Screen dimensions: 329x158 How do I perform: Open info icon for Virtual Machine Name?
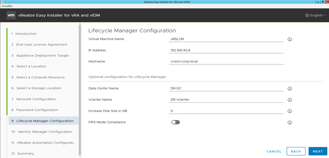pyautogui.click(x=290, y=39)
